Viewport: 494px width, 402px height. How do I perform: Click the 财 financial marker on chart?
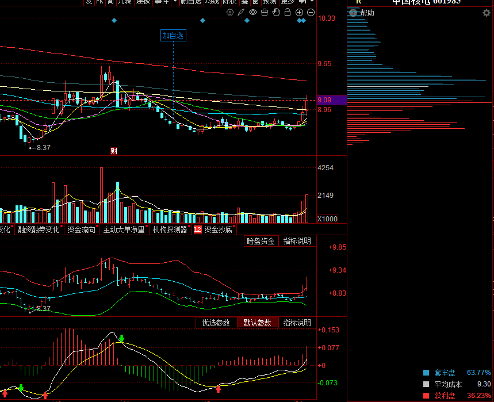[x=114, y=151]
